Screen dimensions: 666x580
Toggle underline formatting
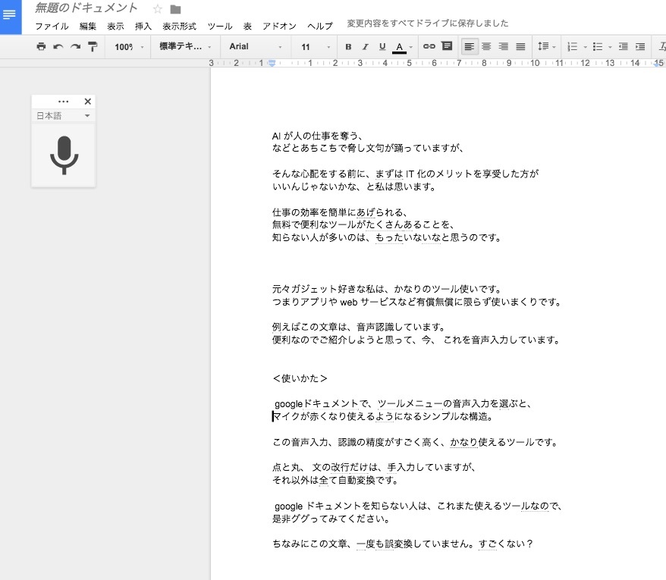(382, 47)
